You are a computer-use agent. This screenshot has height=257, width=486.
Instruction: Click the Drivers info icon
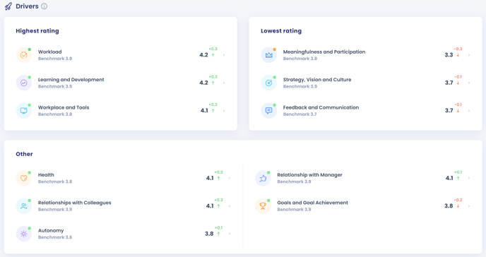45,6
